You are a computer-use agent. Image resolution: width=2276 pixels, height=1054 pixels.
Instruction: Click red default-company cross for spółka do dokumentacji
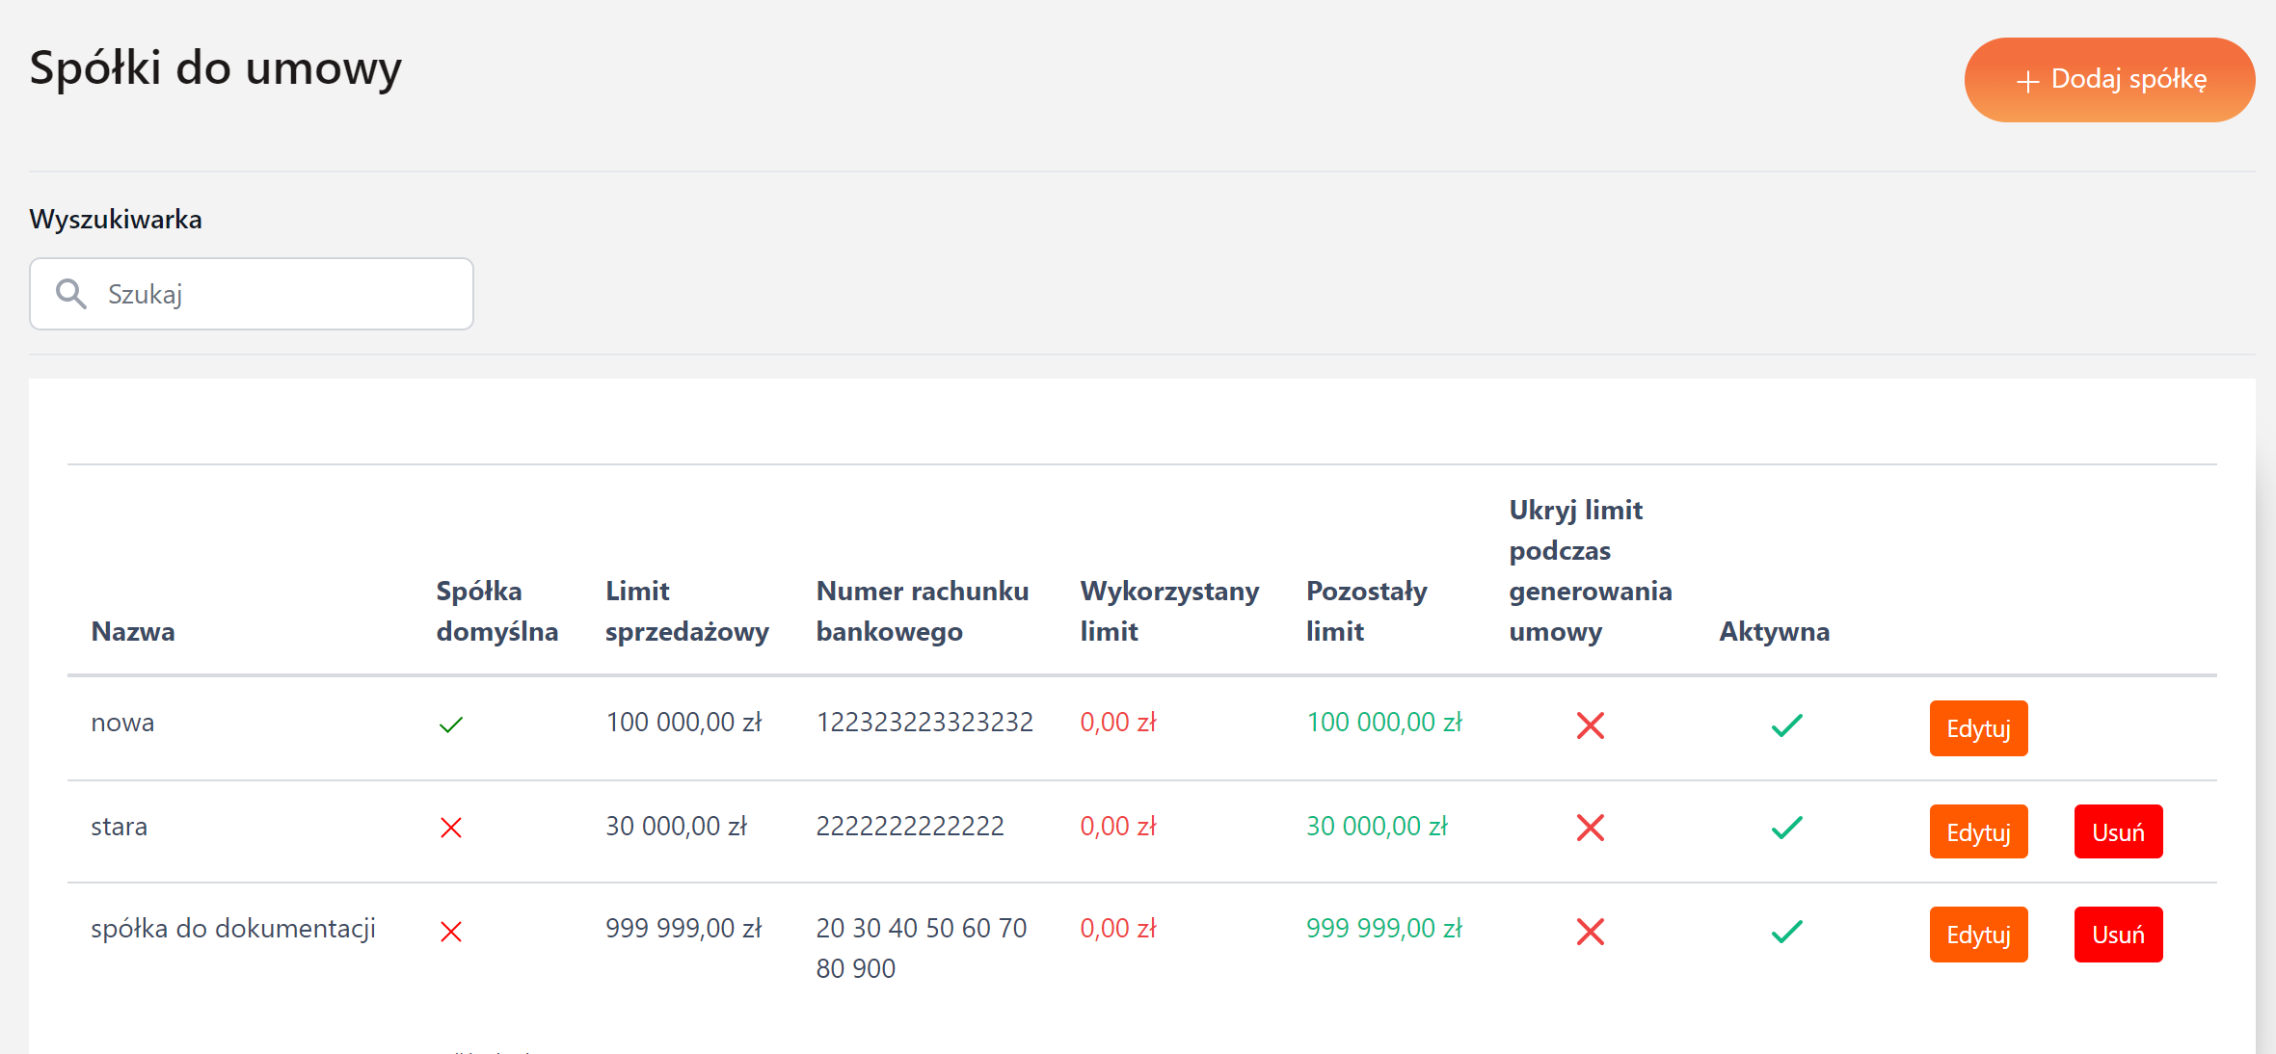pyautogui.click(x=451, y=932)
